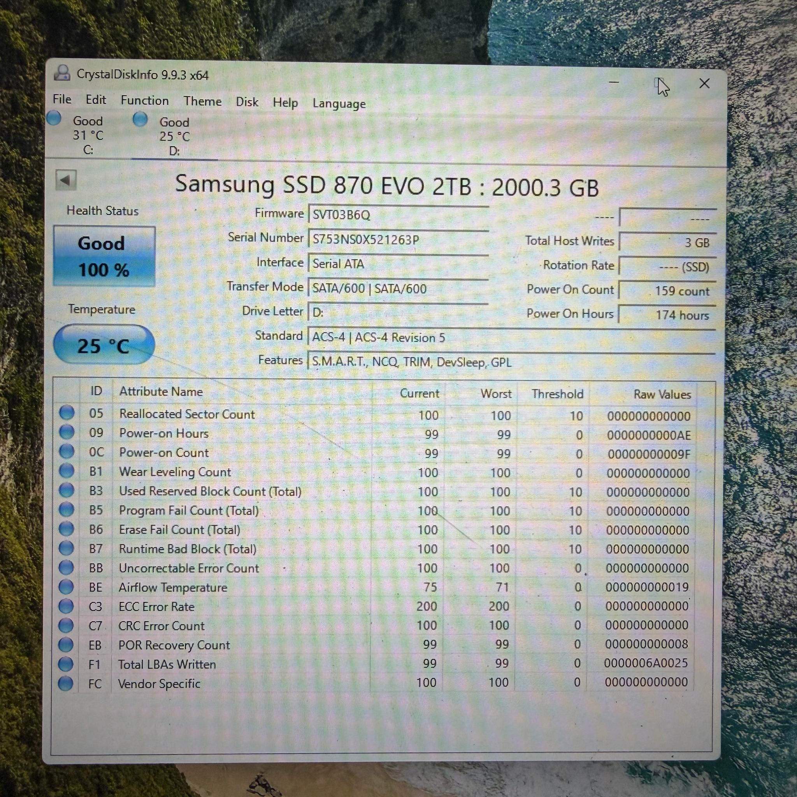
Task: Click the Serial Number field
Action: tap(398, 240)
